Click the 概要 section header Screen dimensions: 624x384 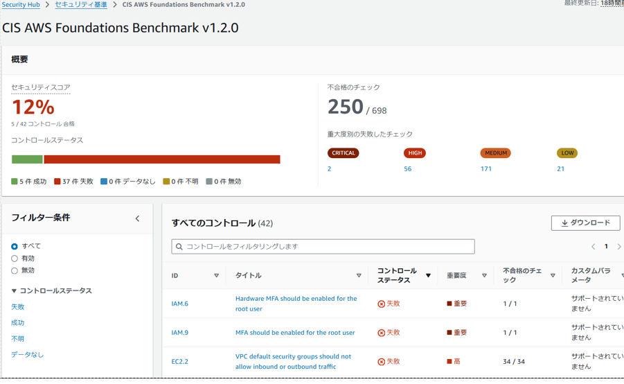[19, 60]
